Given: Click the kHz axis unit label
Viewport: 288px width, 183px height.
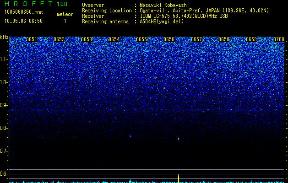Looking at the screenshot, I should tap(4, 37).
